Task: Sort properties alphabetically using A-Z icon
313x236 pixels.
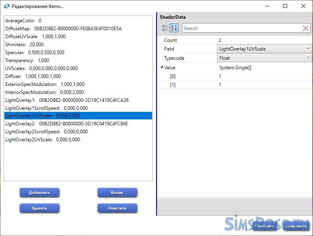Action: click(x=174, y=28)
